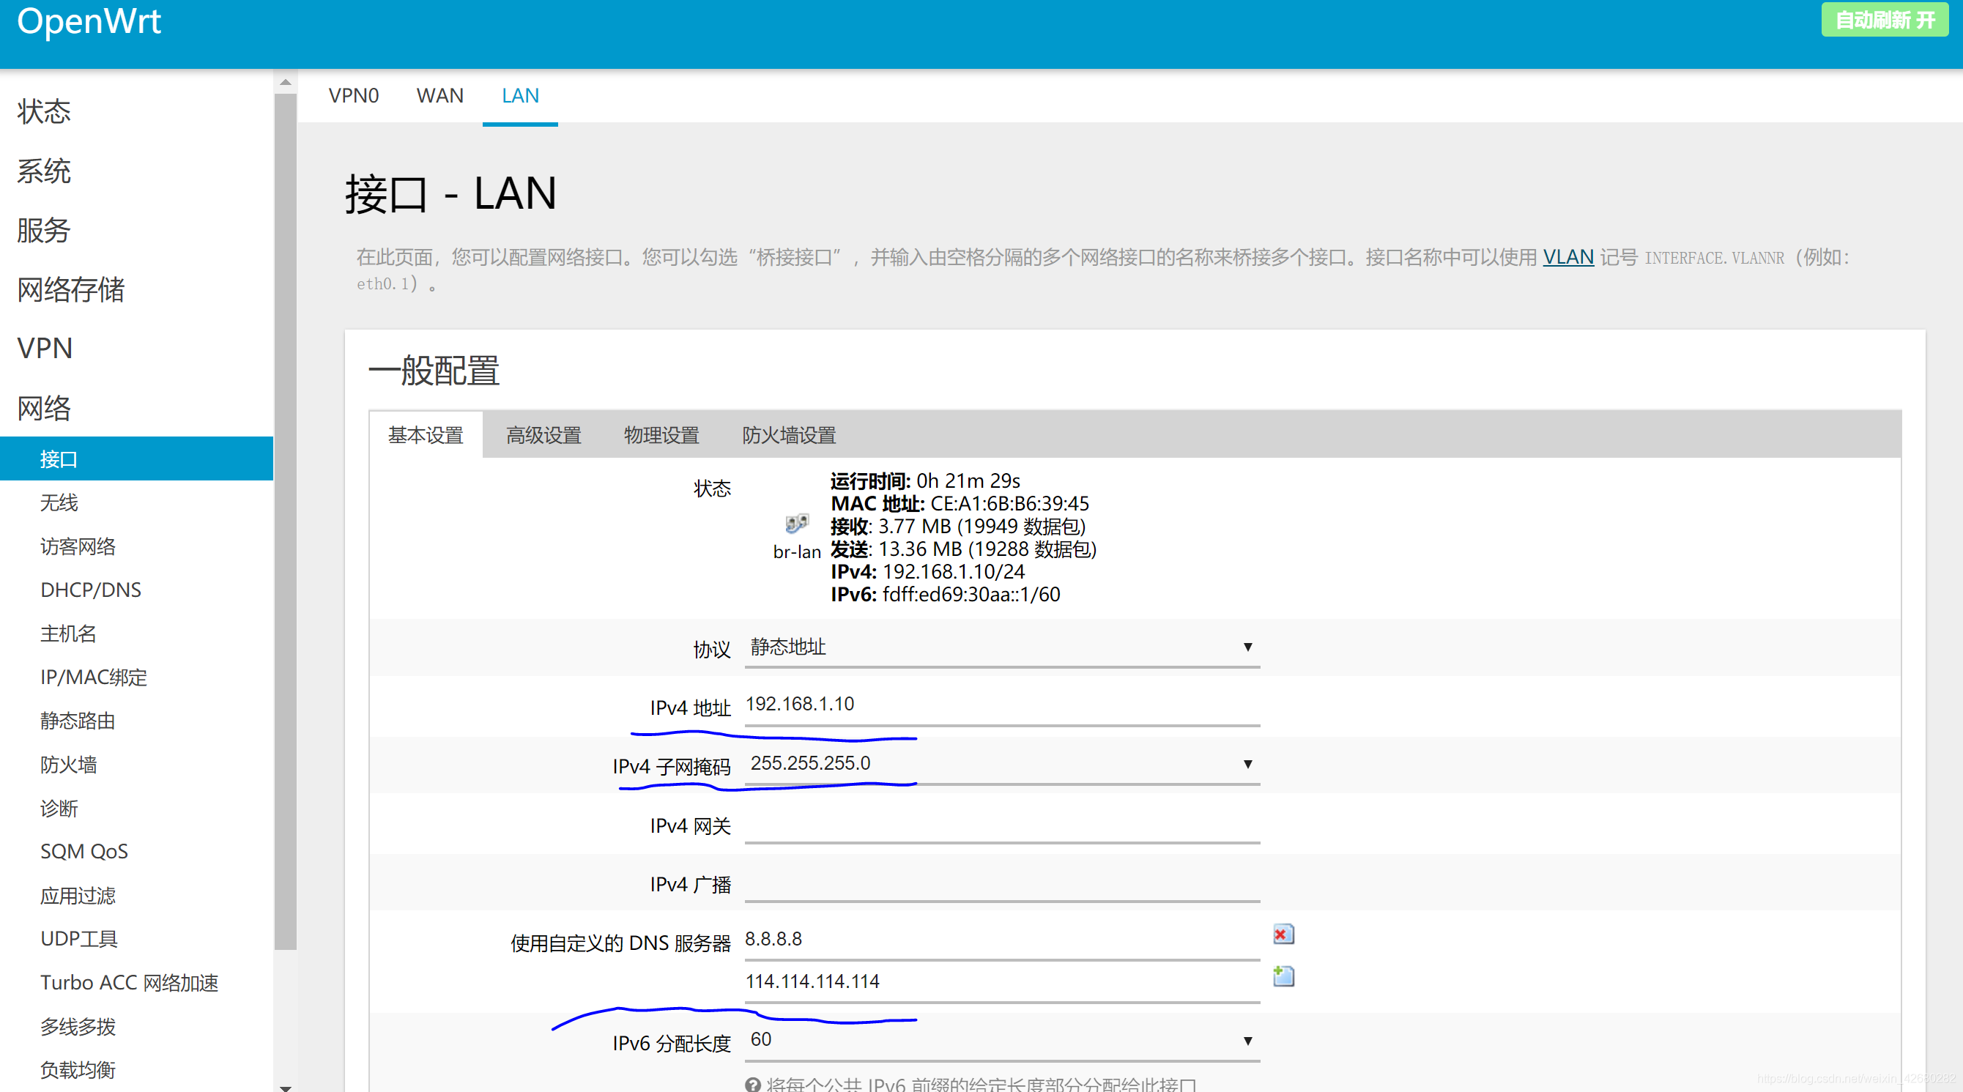Open the 基本设置 tab
1963x1092 pixels.
tap(426, 435)
